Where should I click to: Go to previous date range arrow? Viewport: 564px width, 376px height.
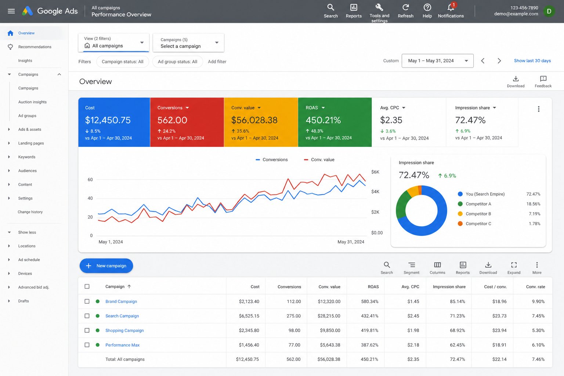[482, 61]
